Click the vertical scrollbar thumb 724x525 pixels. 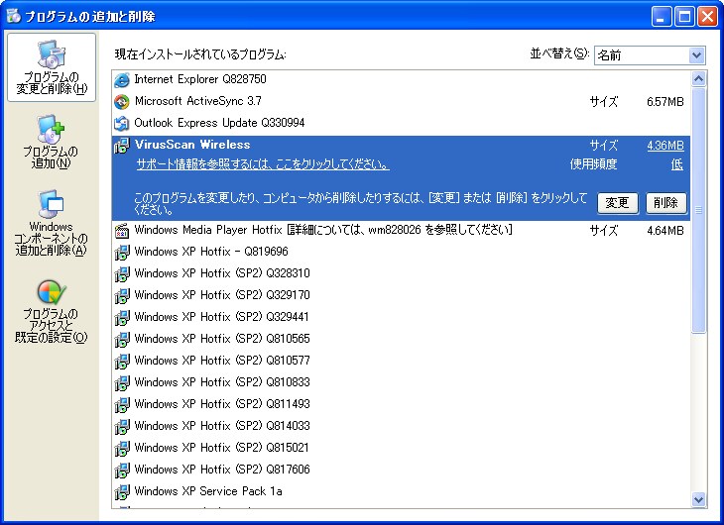point(698,210)
